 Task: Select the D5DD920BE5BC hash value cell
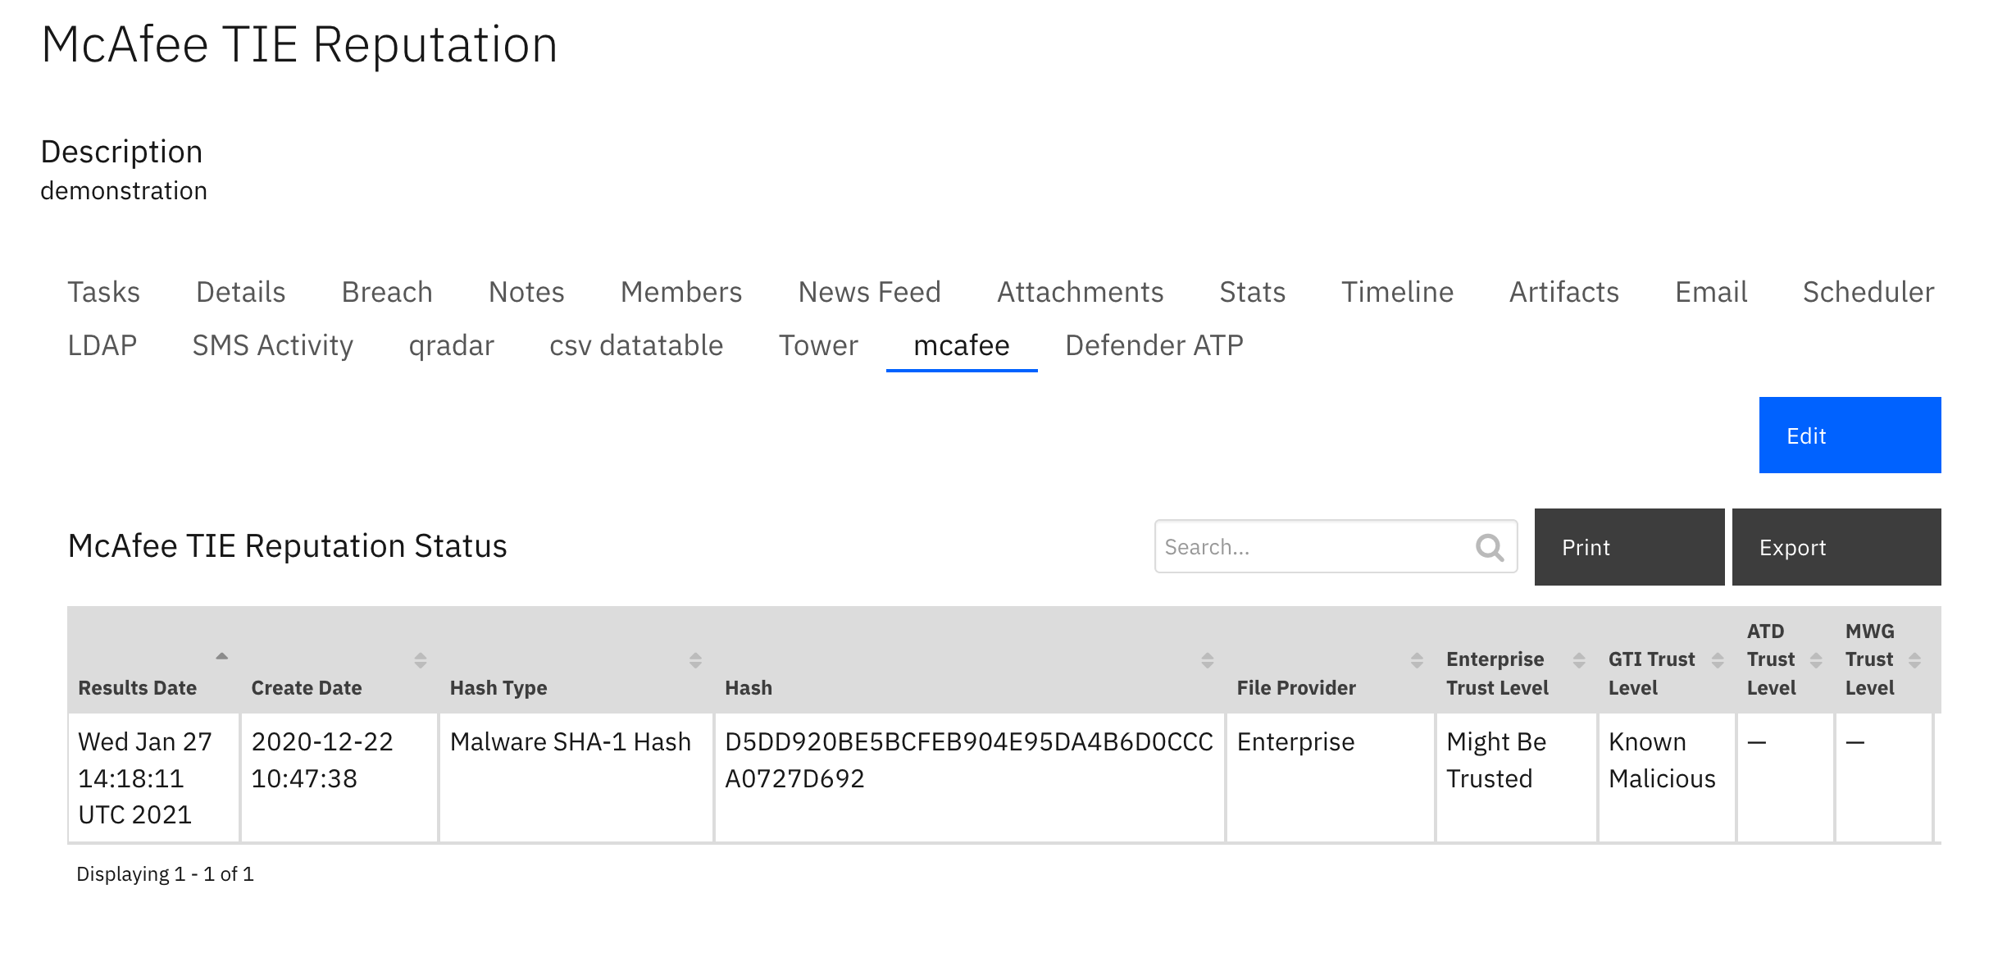(970, 777)
